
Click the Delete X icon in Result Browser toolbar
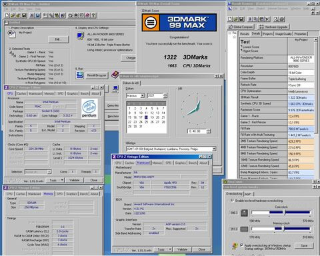point(267,19)
